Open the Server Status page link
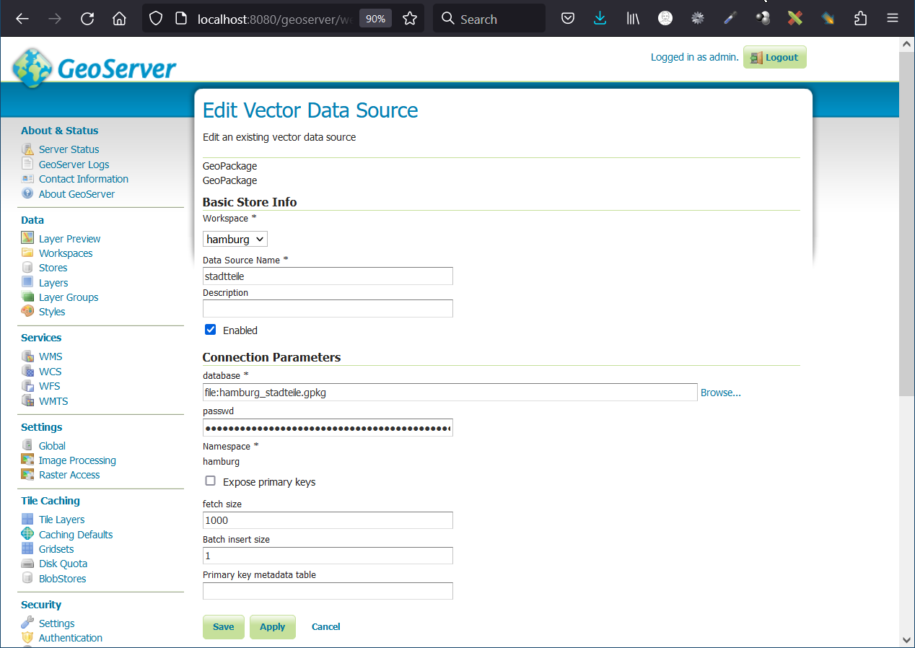915x648 pixels. click(69, 149)
